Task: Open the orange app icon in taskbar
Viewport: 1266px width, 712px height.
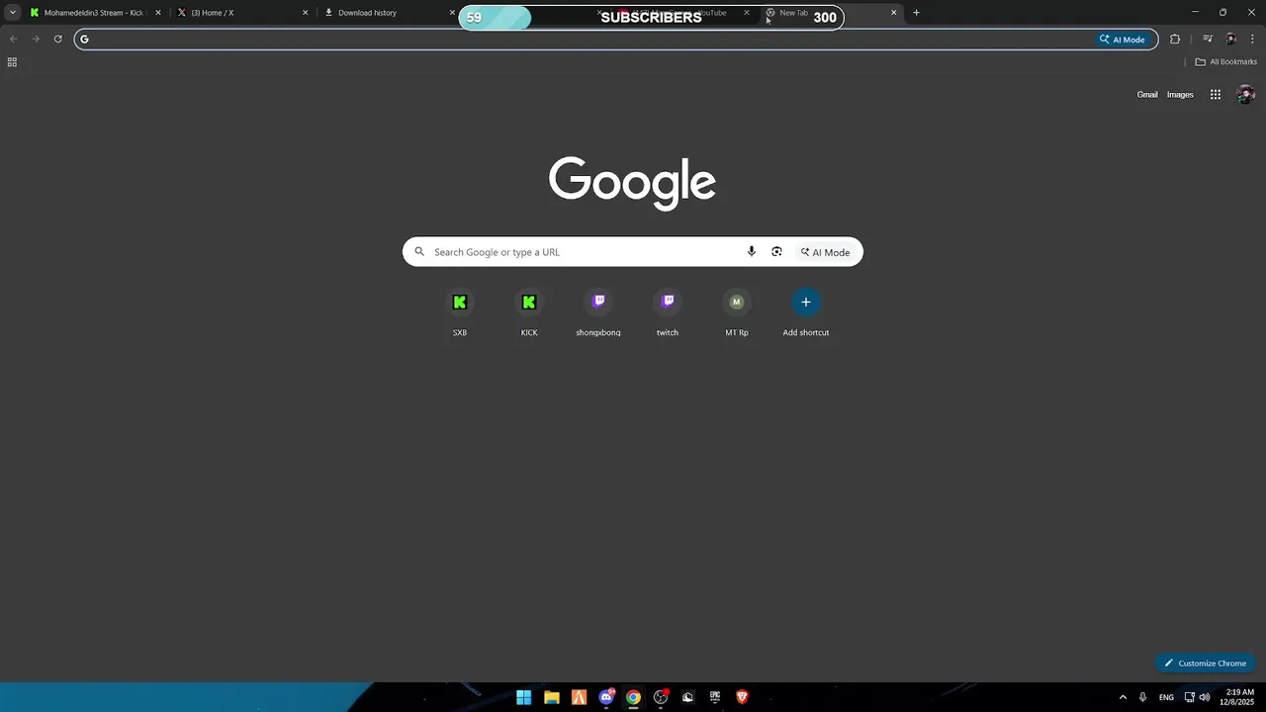Action: pos(580,697)
